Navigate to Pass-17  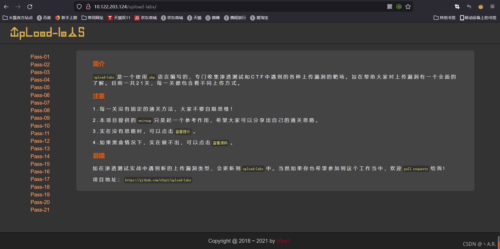pos(40,179)
